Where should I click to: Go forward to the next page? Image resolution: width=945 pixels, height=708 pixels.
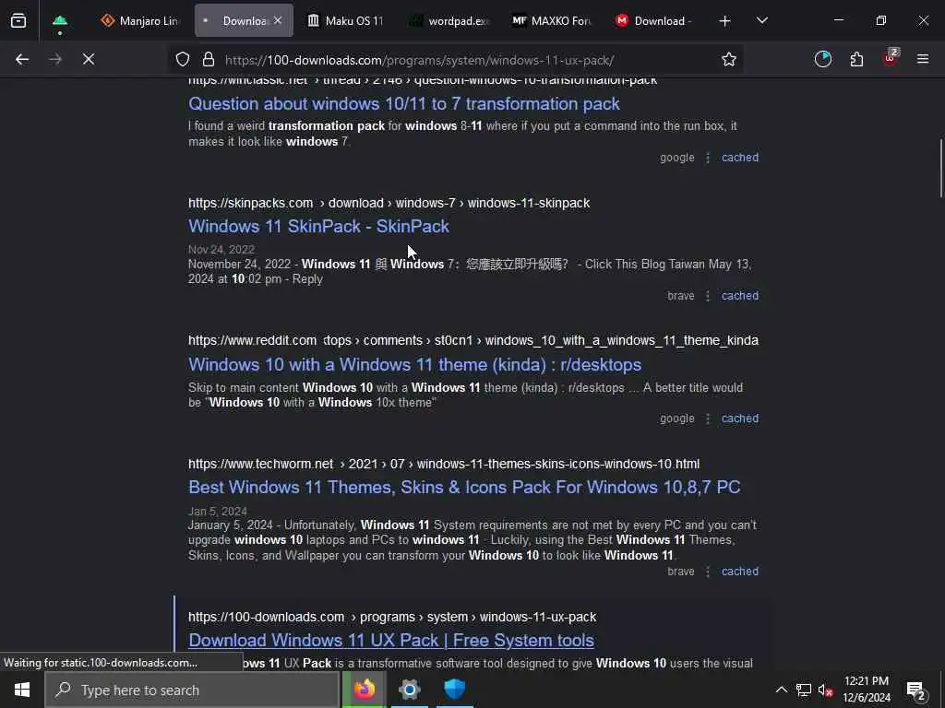55,59
